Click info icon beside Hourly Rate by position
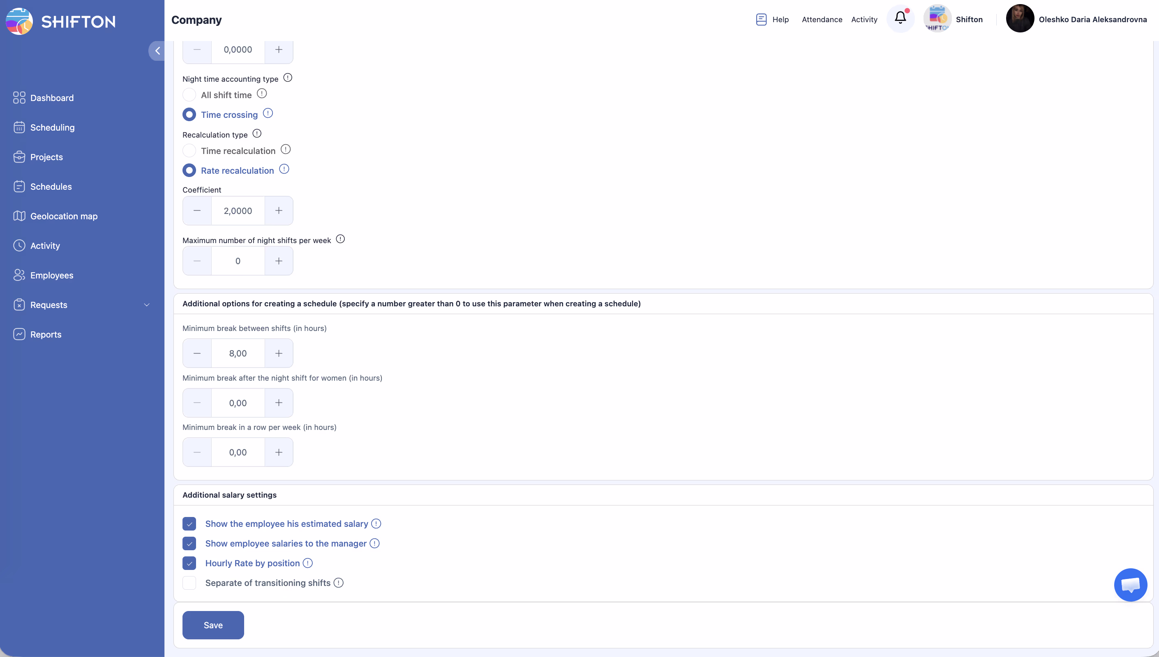This screenshot has height=657, width=1159. pyautogui.click(x=307, y=563)
